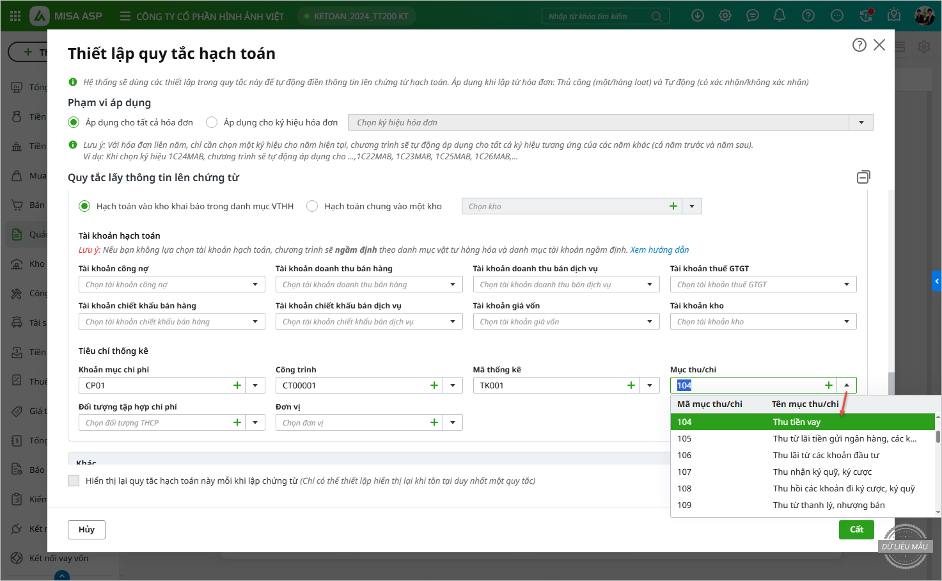Click the green Cất button

click(x=856, y=529)
